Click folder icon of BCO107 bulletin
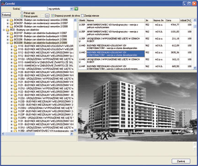The image size is (198, 166). (x=11, y=33)
